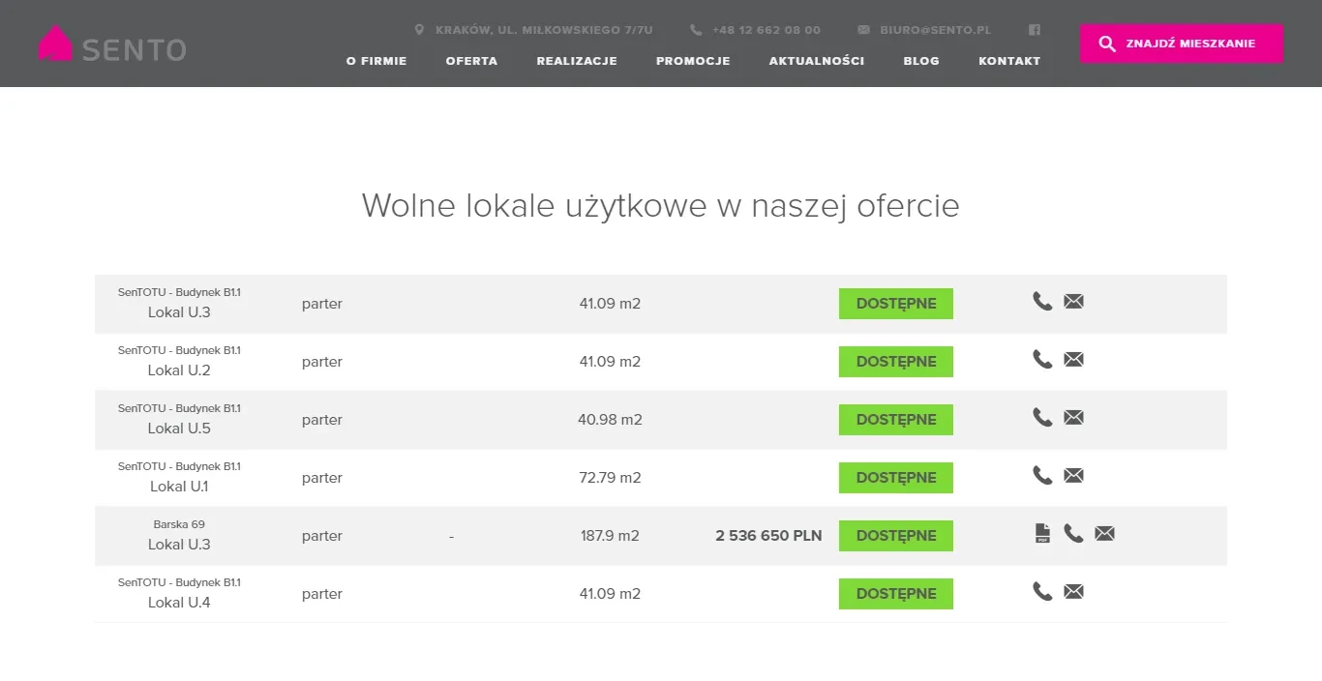Click Lokal U.4 name text

point(179,603)
